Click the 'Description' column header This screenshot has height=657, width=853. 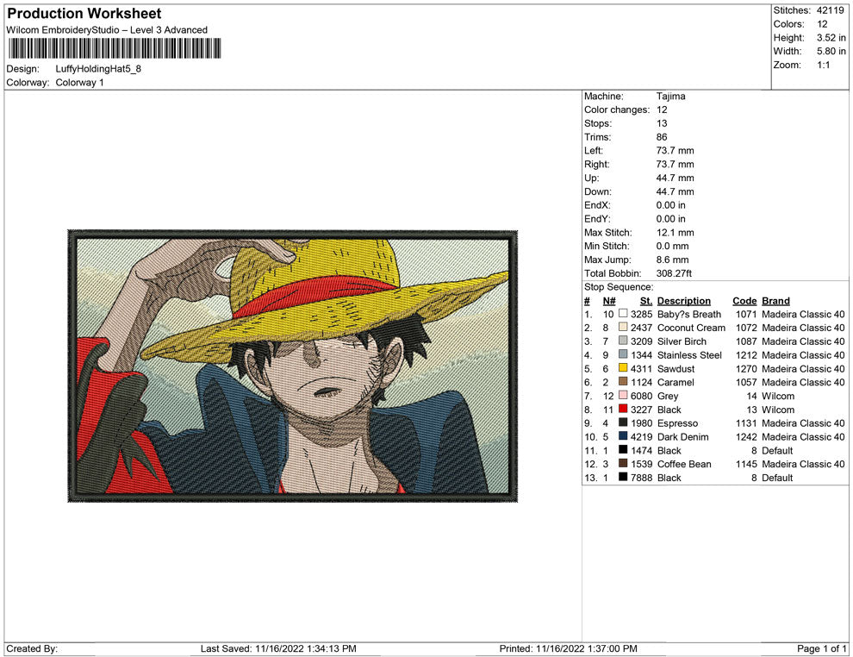684,300
